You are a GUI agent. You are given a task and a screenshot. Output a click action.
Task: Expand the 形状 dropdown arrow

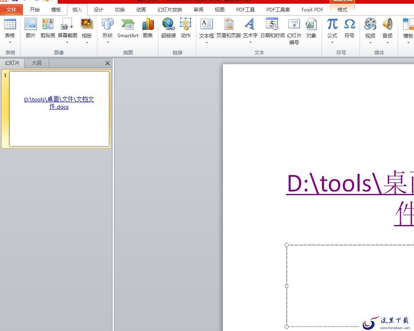[108, 42]
